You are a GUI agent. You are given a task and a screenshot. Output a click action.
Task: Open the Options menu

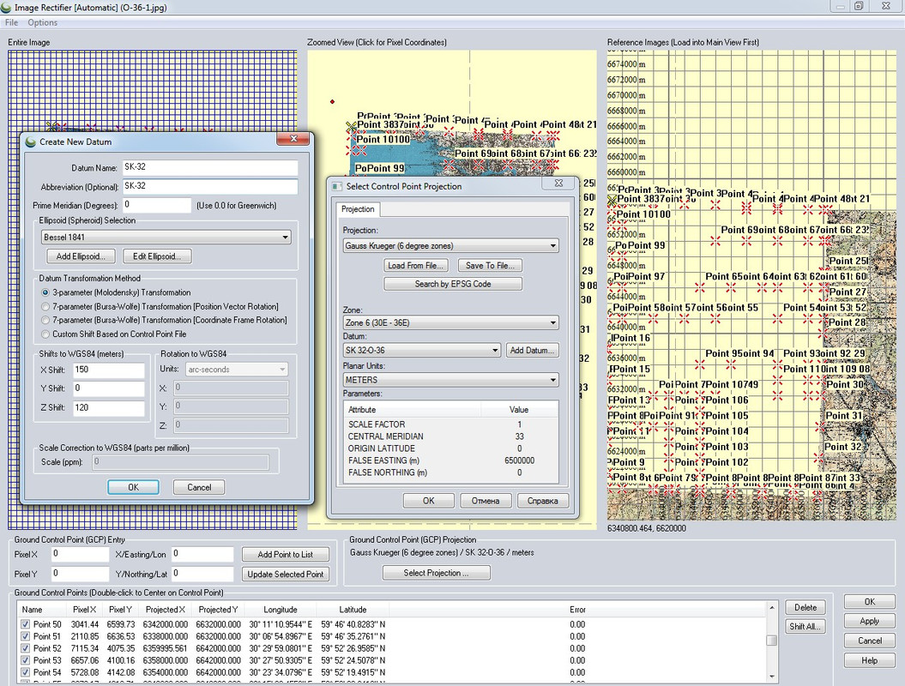point(43,22)
